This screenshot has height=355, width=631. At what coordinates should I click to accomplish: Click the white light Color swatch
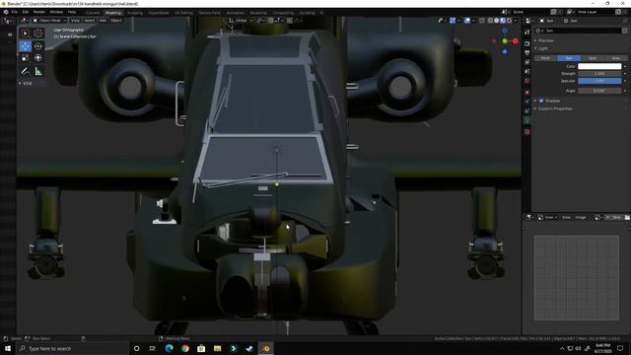pos(599,66)
